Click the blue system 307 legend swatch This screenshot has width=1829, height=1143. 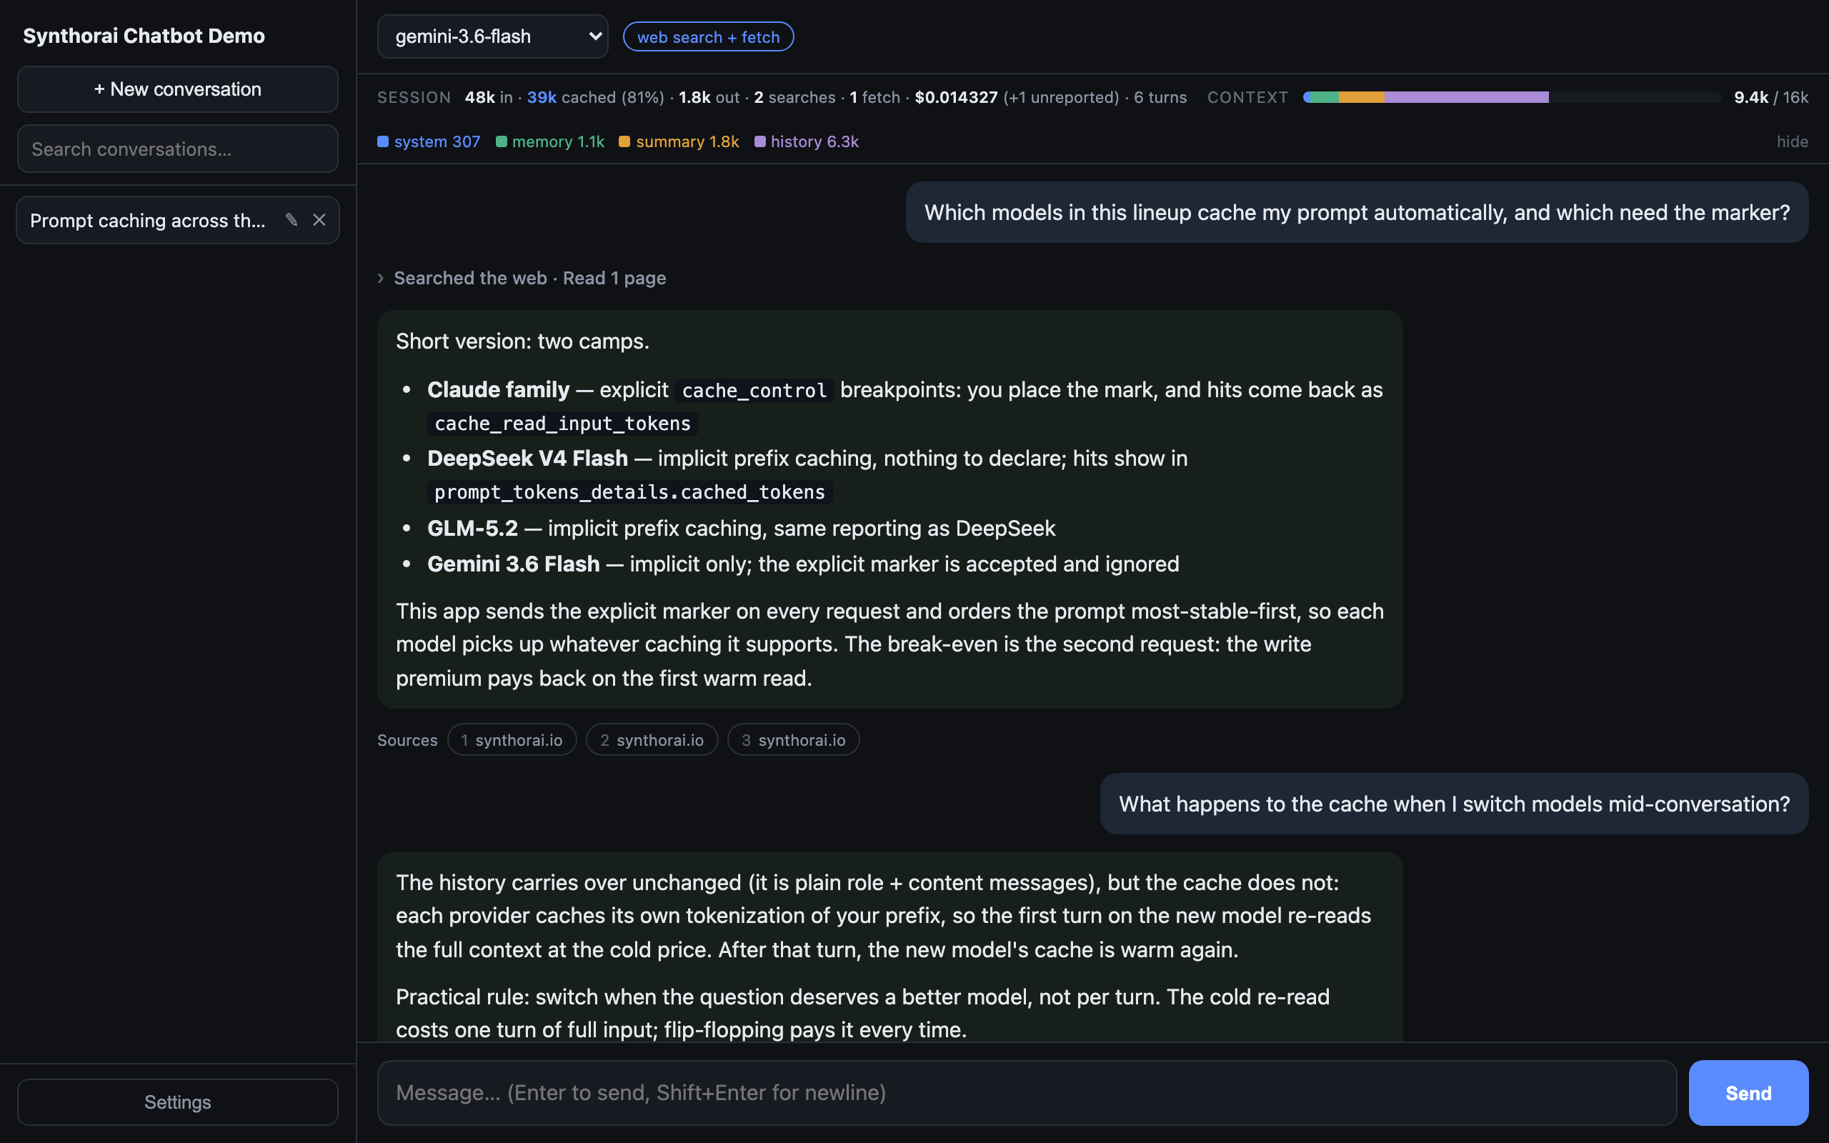pyautogui.click(x=382, y=141)
